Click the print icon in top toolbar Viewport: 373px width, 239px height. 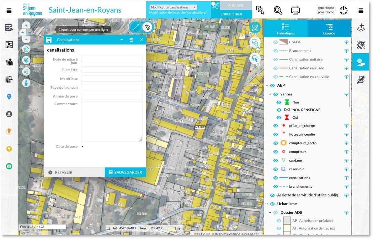295,10
